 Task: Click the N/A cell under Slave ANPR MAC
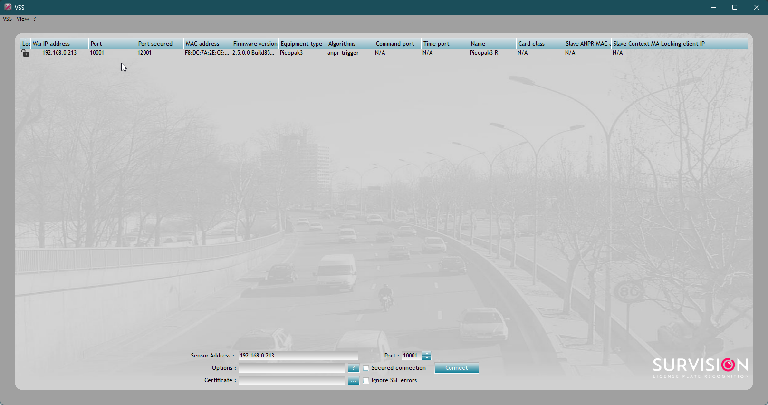570,53
